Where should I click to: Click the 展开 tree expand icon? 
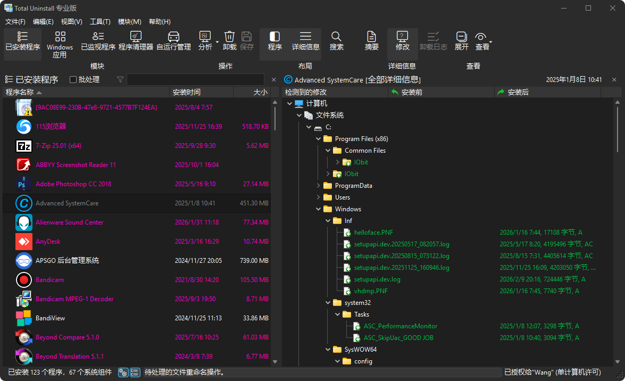tap(461, 40)
